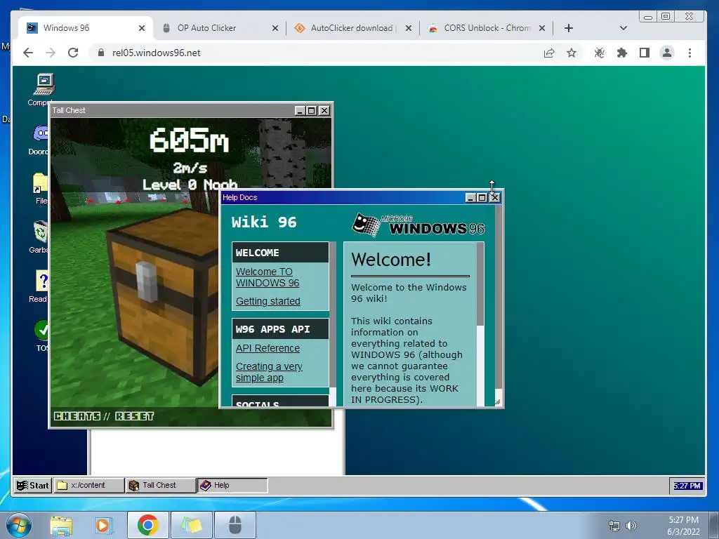The image size is (719, 539).
Task: Share this page icon
Action: click(549, 53)
